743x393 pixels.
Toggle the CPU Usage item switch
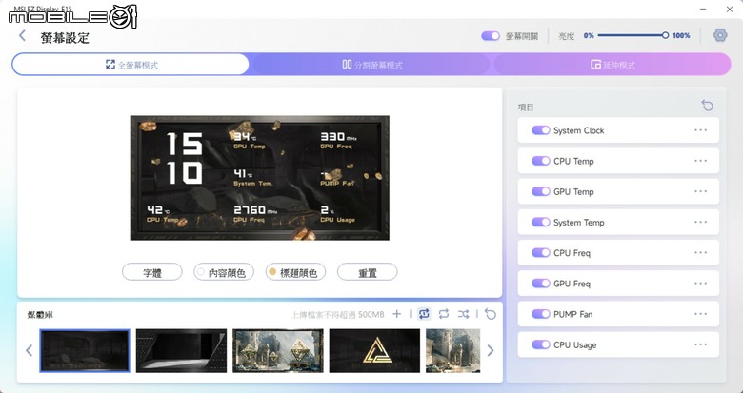pos(541,344)
